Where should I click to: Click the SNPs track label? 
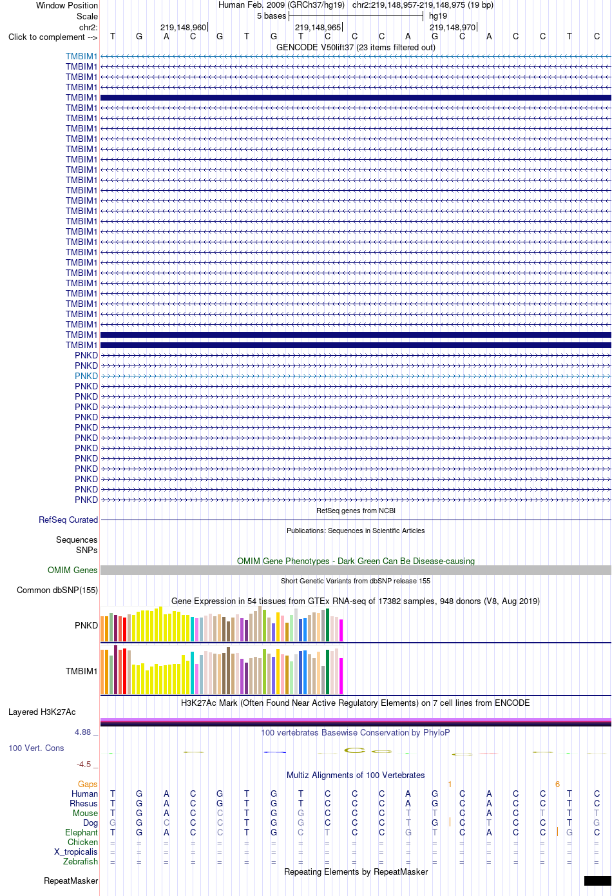tap(86, 550)
